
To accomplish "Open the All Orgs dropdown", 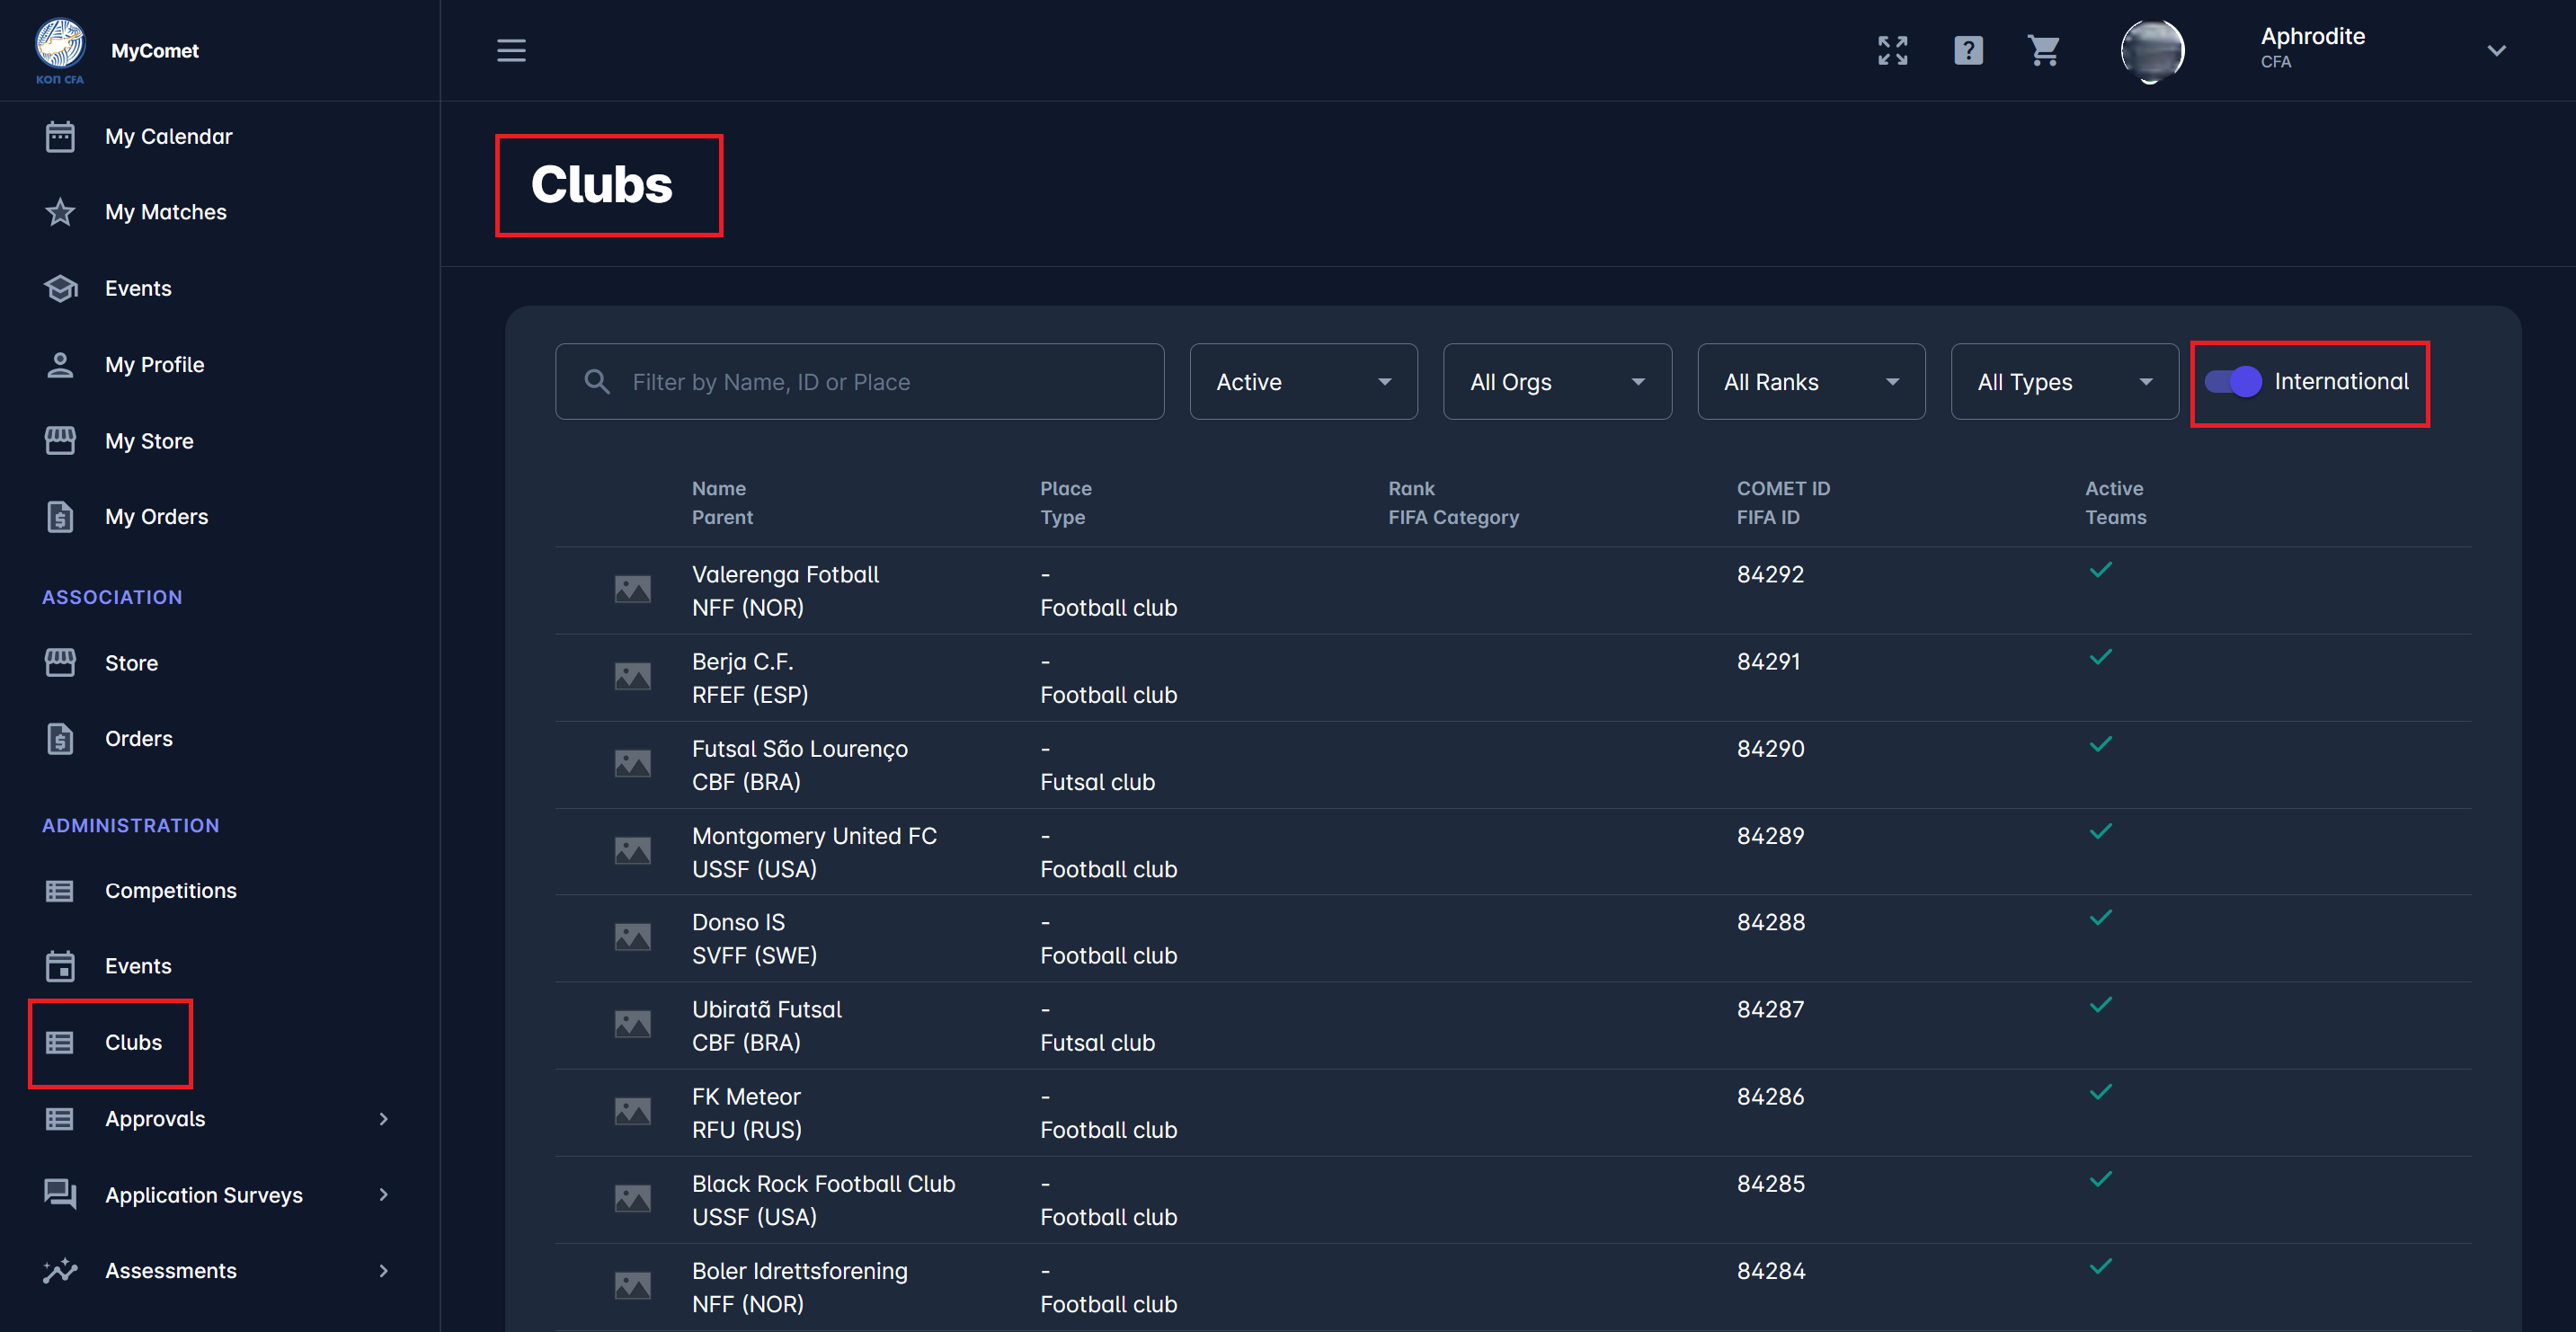I will pyautogui.click(x=1556, y=382).
